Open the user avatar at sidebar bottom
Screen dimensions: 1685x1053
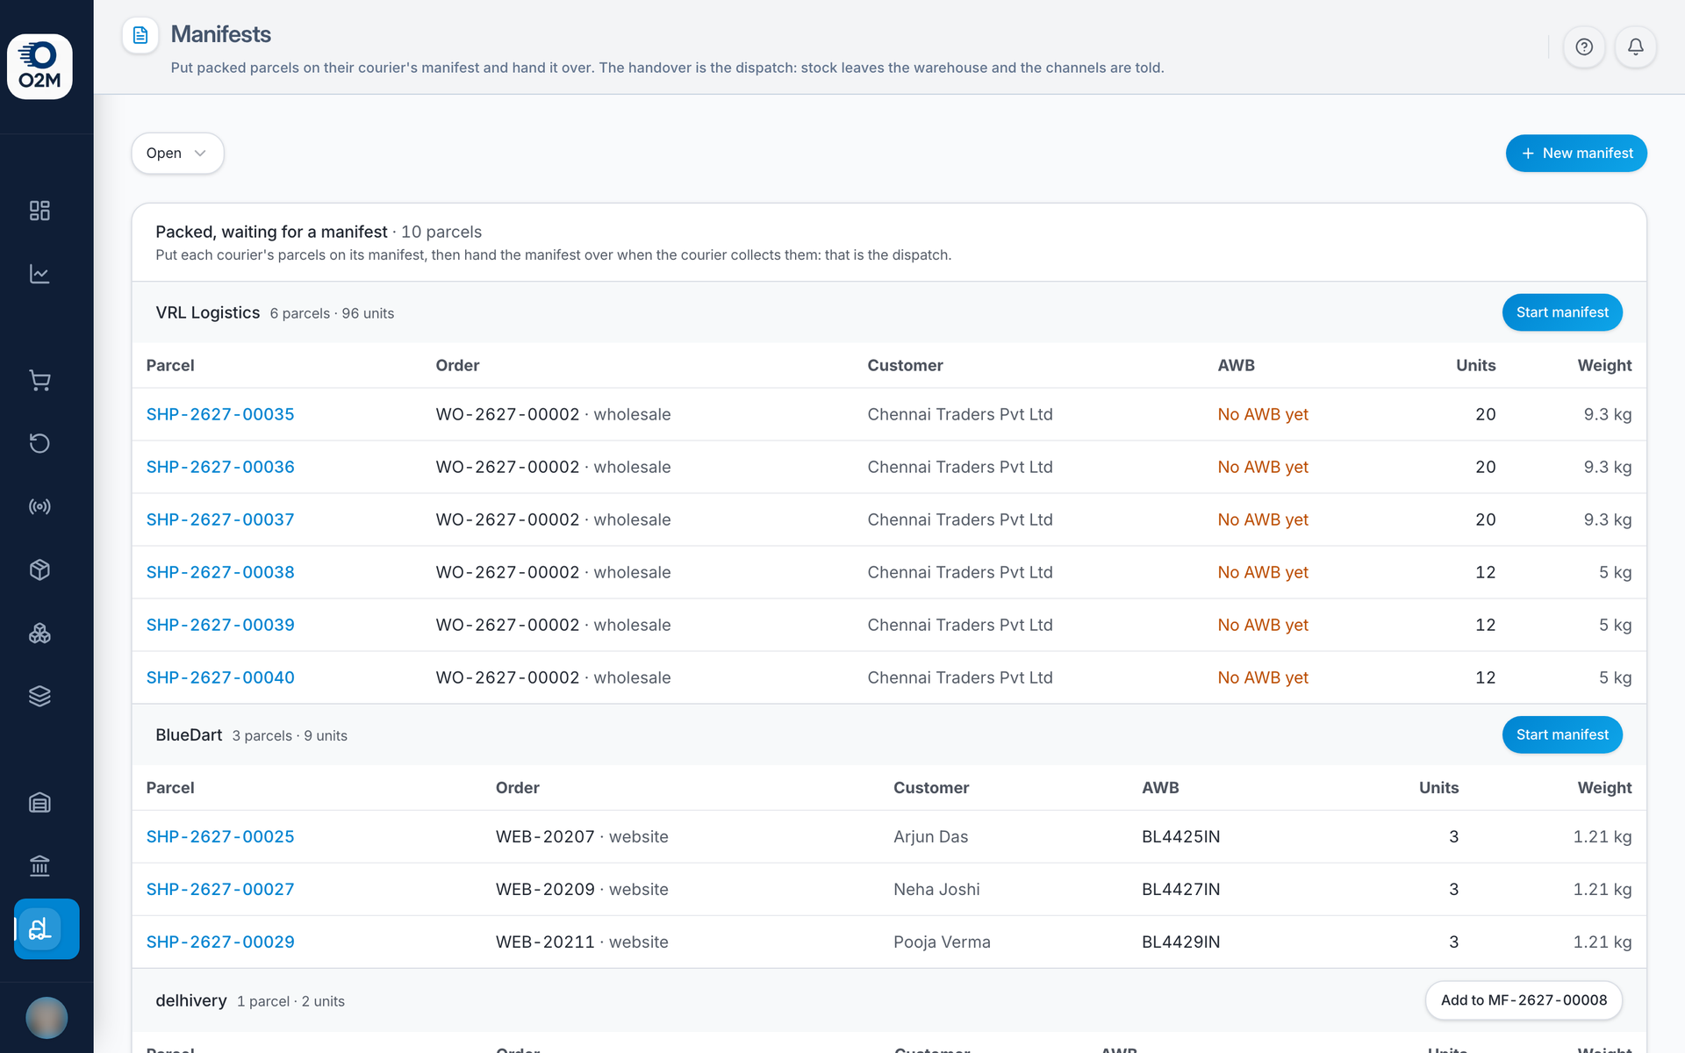tap(47, 1018)
